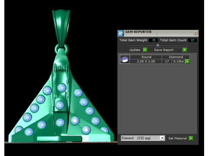Click the green arrow next to Save Report
Screen dimensions: 208x156
coord(185,50)
